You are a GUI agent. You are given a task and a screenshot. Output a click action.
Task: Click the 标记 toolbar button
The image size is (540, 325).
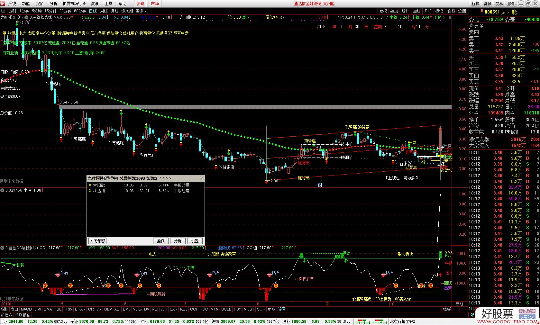[x=439, y=11]
